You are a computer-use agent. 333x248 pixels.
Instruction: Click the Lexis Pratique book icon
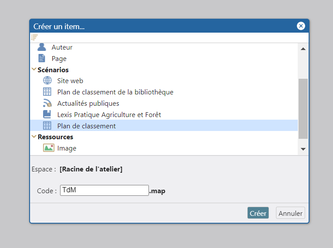coord(47,114)
